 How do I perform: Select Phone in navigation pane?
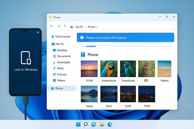[x=62, y=88]
